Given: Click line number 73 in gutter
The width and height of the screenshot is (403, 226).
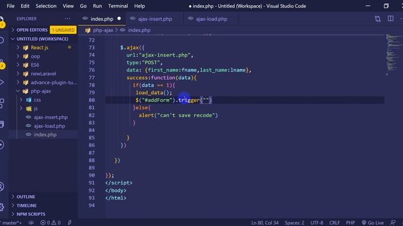Looking at the screenshot, I should pos(91,48).
